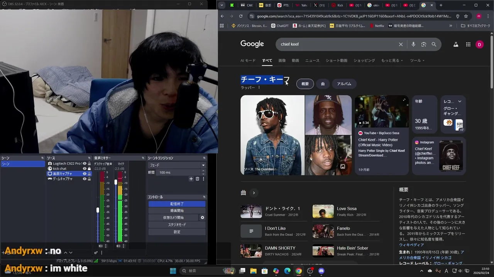Toggle visibility of ゲームキャプチャ source
The width and height of the screenshot is (494, 277).
[x=85, y=179]
